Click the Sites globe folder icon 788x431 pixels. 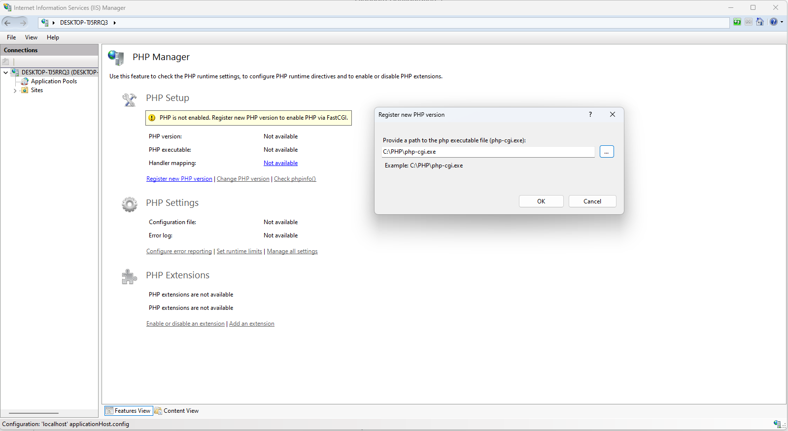coord(25,90)
